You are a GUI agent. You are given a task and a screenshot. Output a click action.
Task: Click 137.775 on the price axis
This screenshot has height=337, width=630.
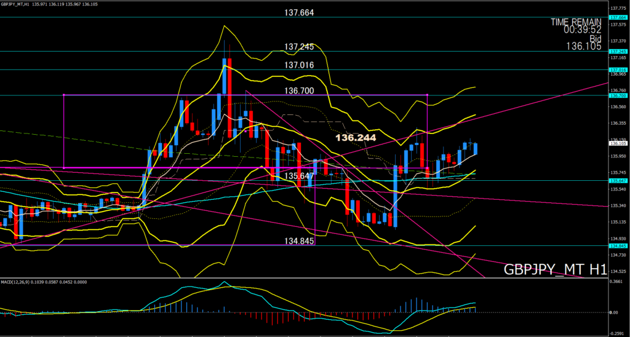(617, 8)
